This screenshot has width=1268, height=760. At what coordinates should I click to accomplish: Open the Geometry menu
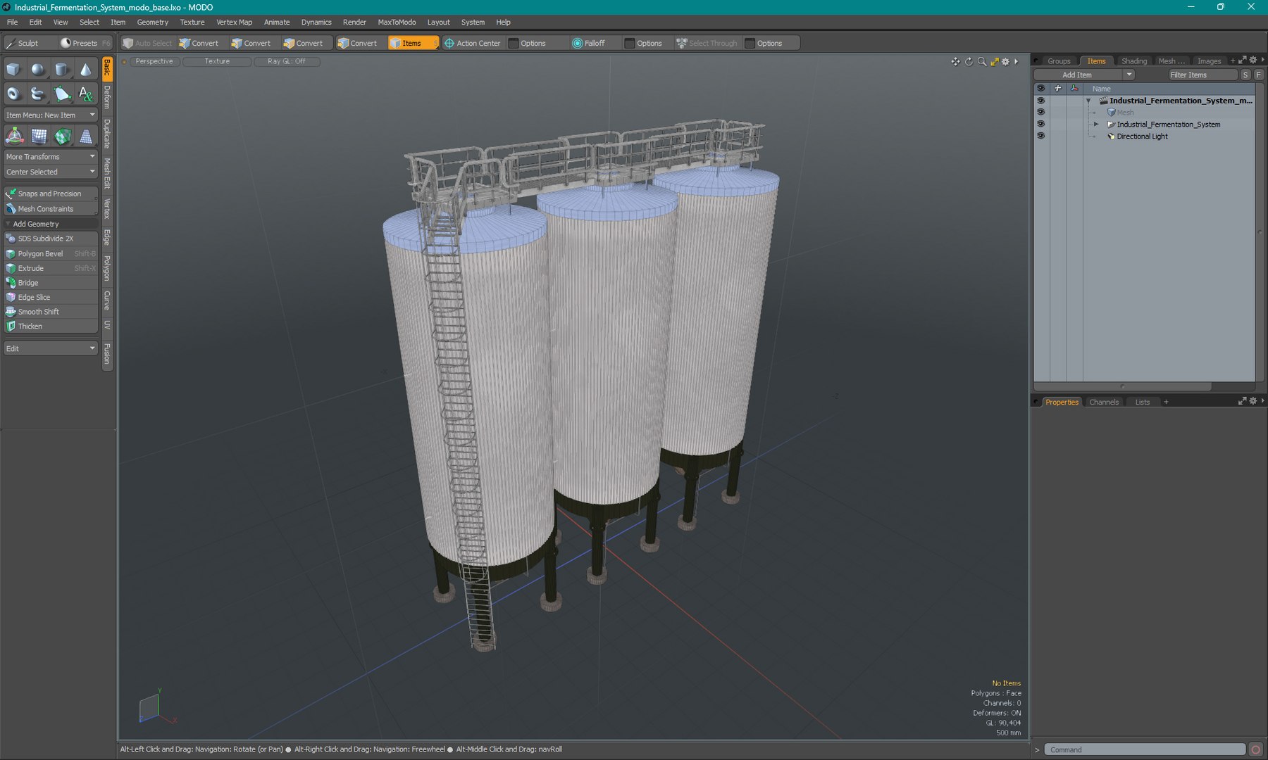pos(152,23)
